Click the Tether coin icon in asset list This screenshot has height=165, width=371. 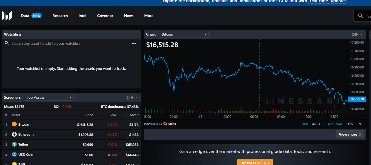pos(14,145)
